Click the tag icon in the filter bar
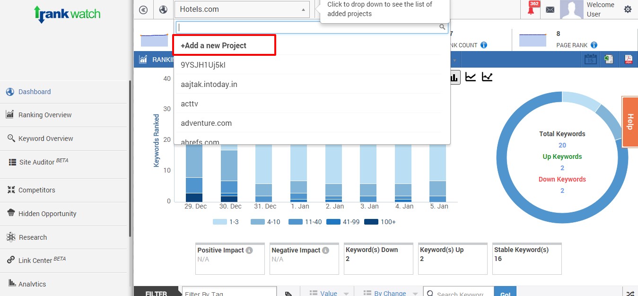 pos(288,294)
